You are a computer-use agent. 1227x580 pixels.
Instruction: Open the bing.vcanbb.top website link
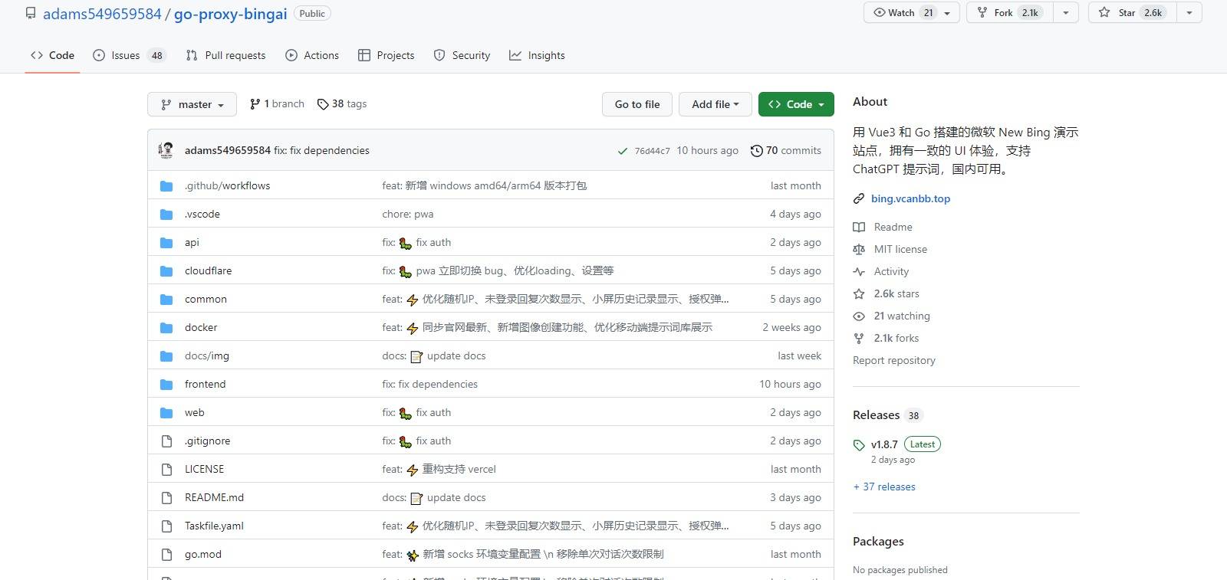coord(910,199)
